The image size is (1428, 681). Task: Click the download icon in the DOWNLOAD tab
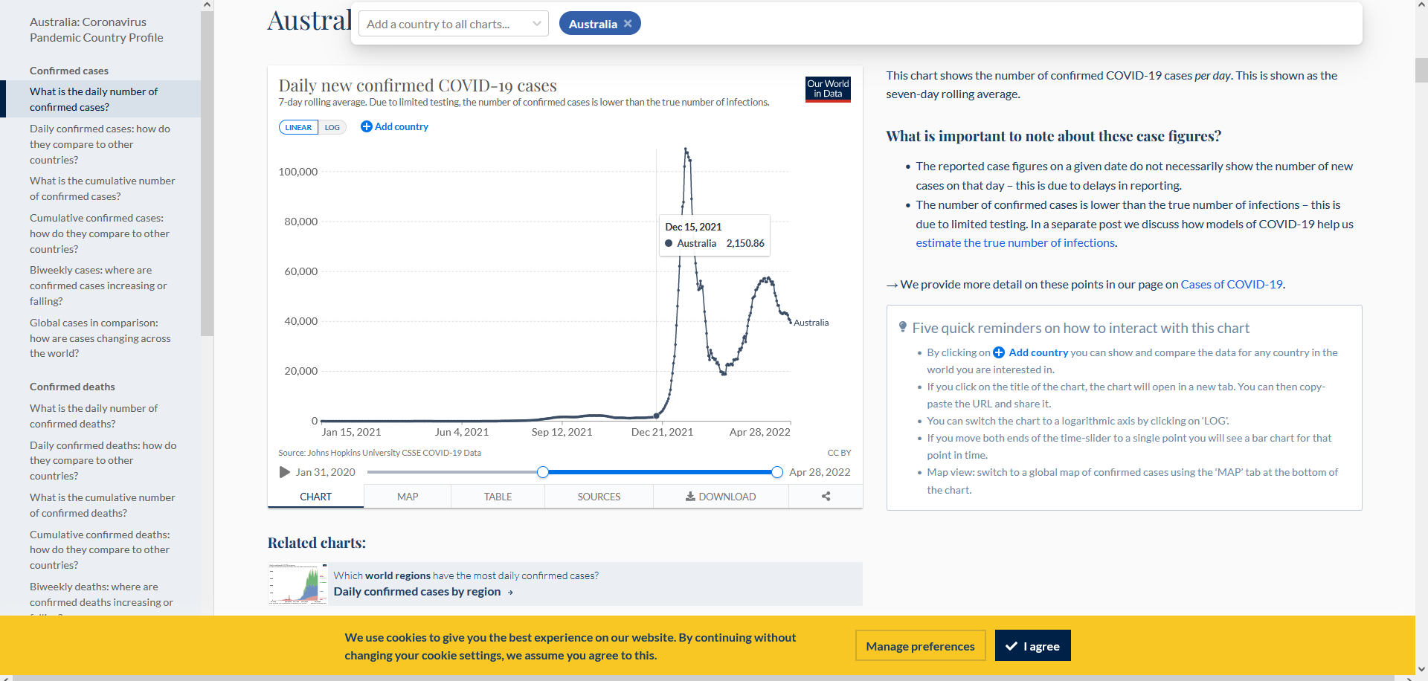coord(690,497)
